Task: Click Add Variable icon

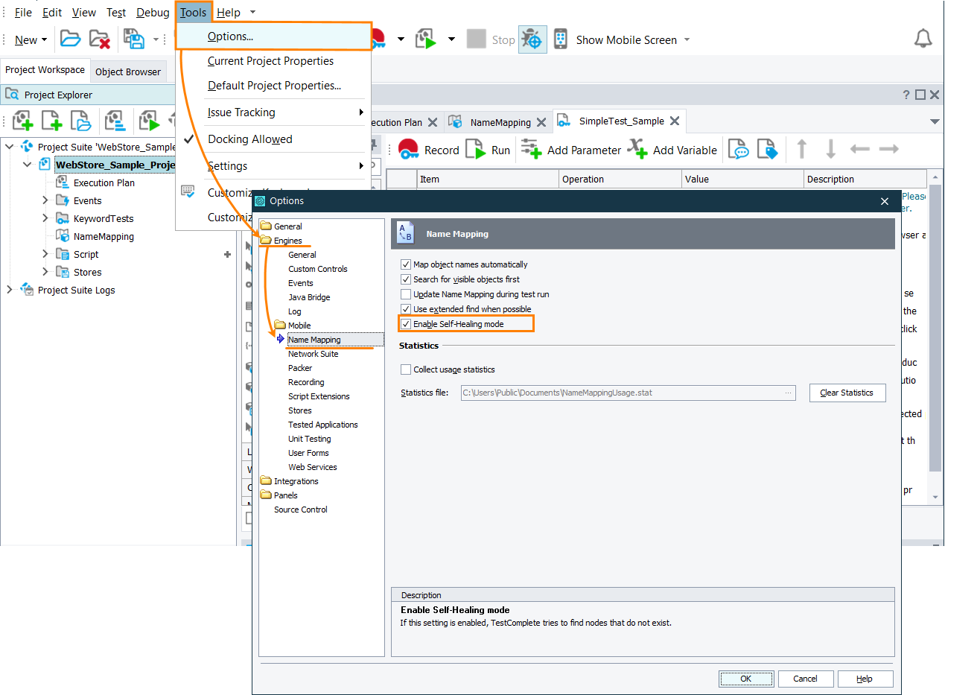Action: (x=637, y=150)
